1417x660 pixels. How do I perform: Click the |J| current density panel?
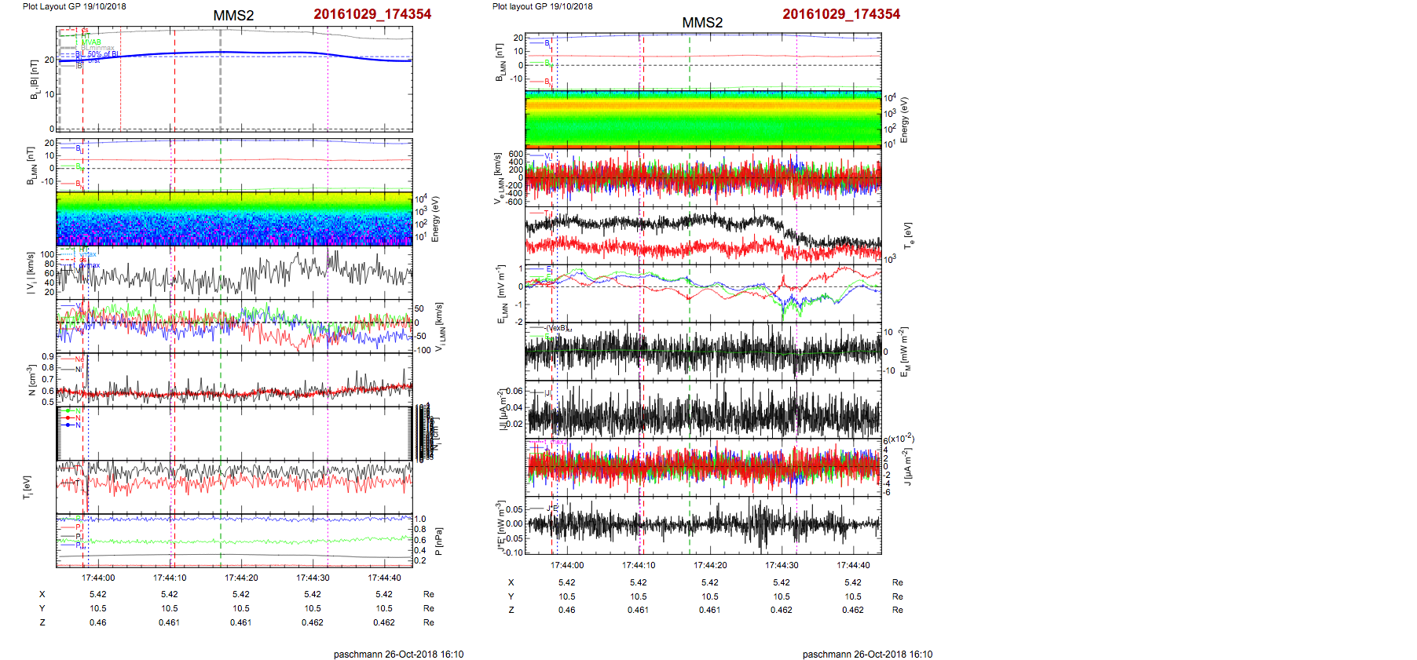tap(703, 410)
